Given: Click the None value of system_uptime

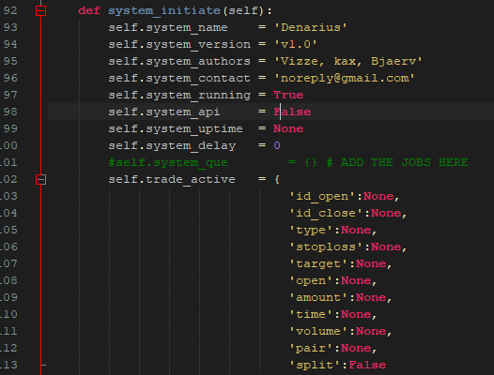Looking at the screenshot, I should (x=288, y=128).
